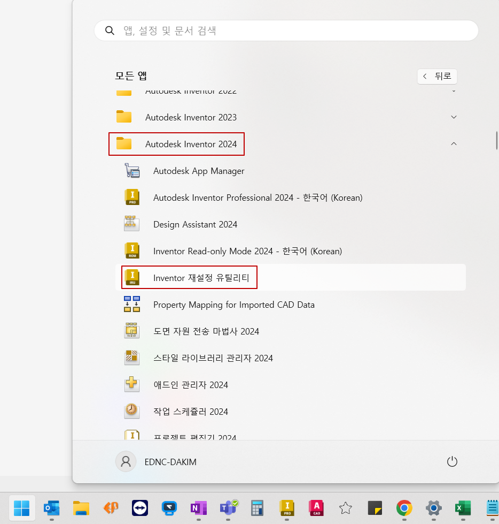The width and height of the screenshot is (499, 524).
Task: Open the blue monitor remote app on taskbar
Action: point(169,508)
